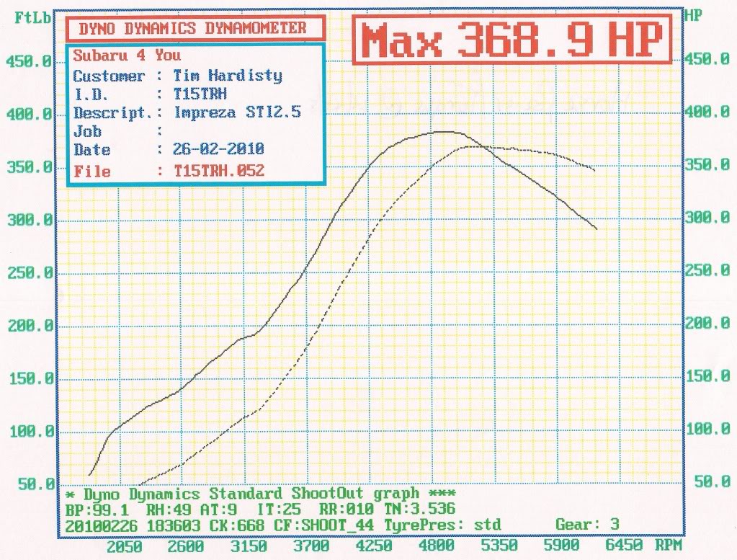Click the timestamp '20100226 183603'

click(x=133, y=525)
